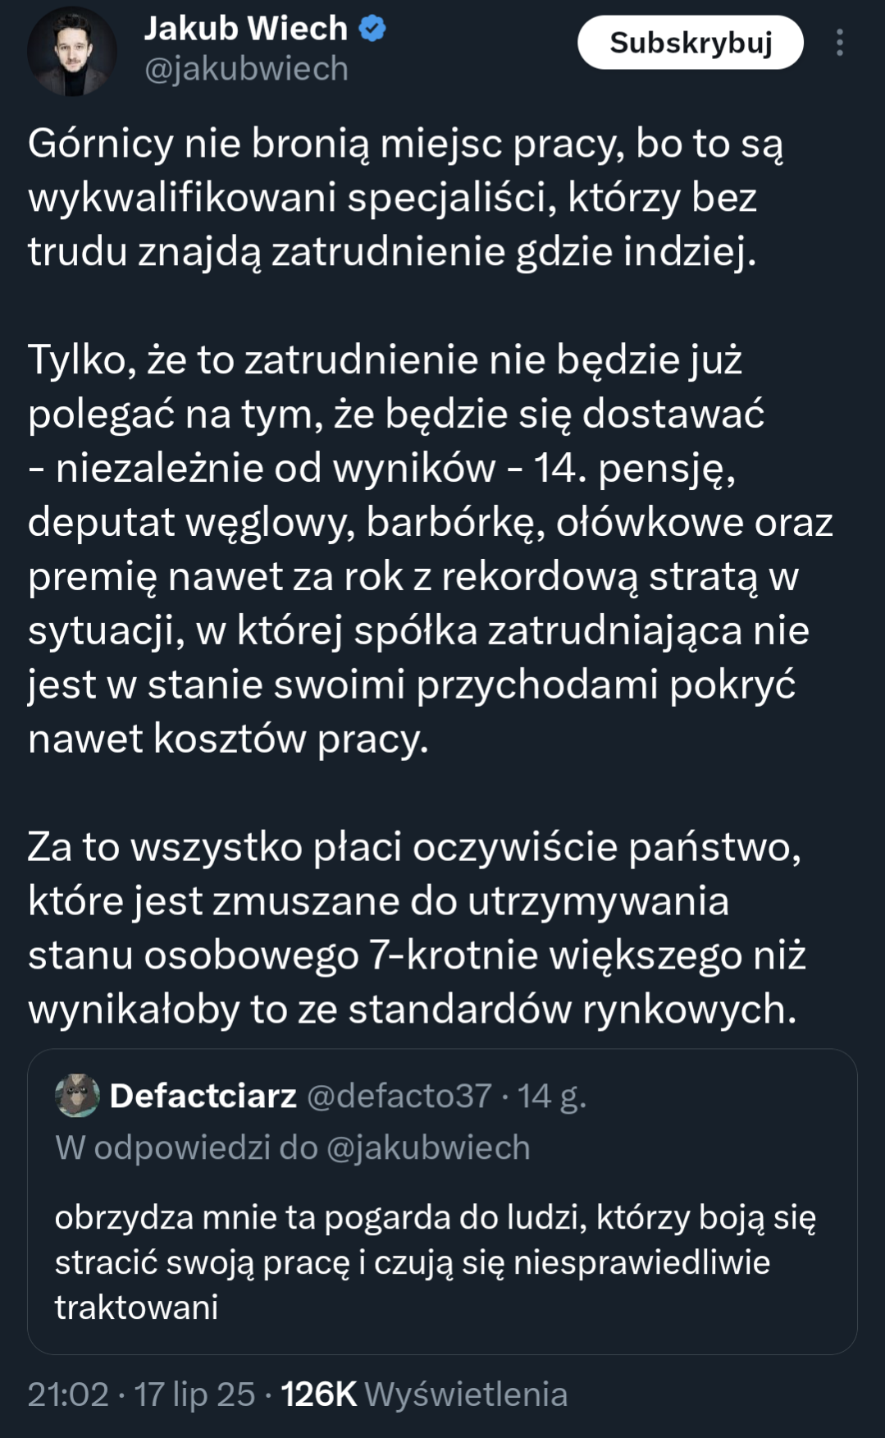Open the three-dot more options menu
Image resolution: width=885 pixels, height=1438 pixels.
click(x=839, y=43)
